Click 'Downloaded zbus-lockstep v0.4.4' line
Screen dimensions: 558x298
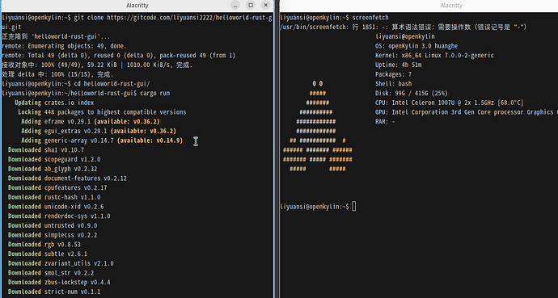[x=59, y=282]
